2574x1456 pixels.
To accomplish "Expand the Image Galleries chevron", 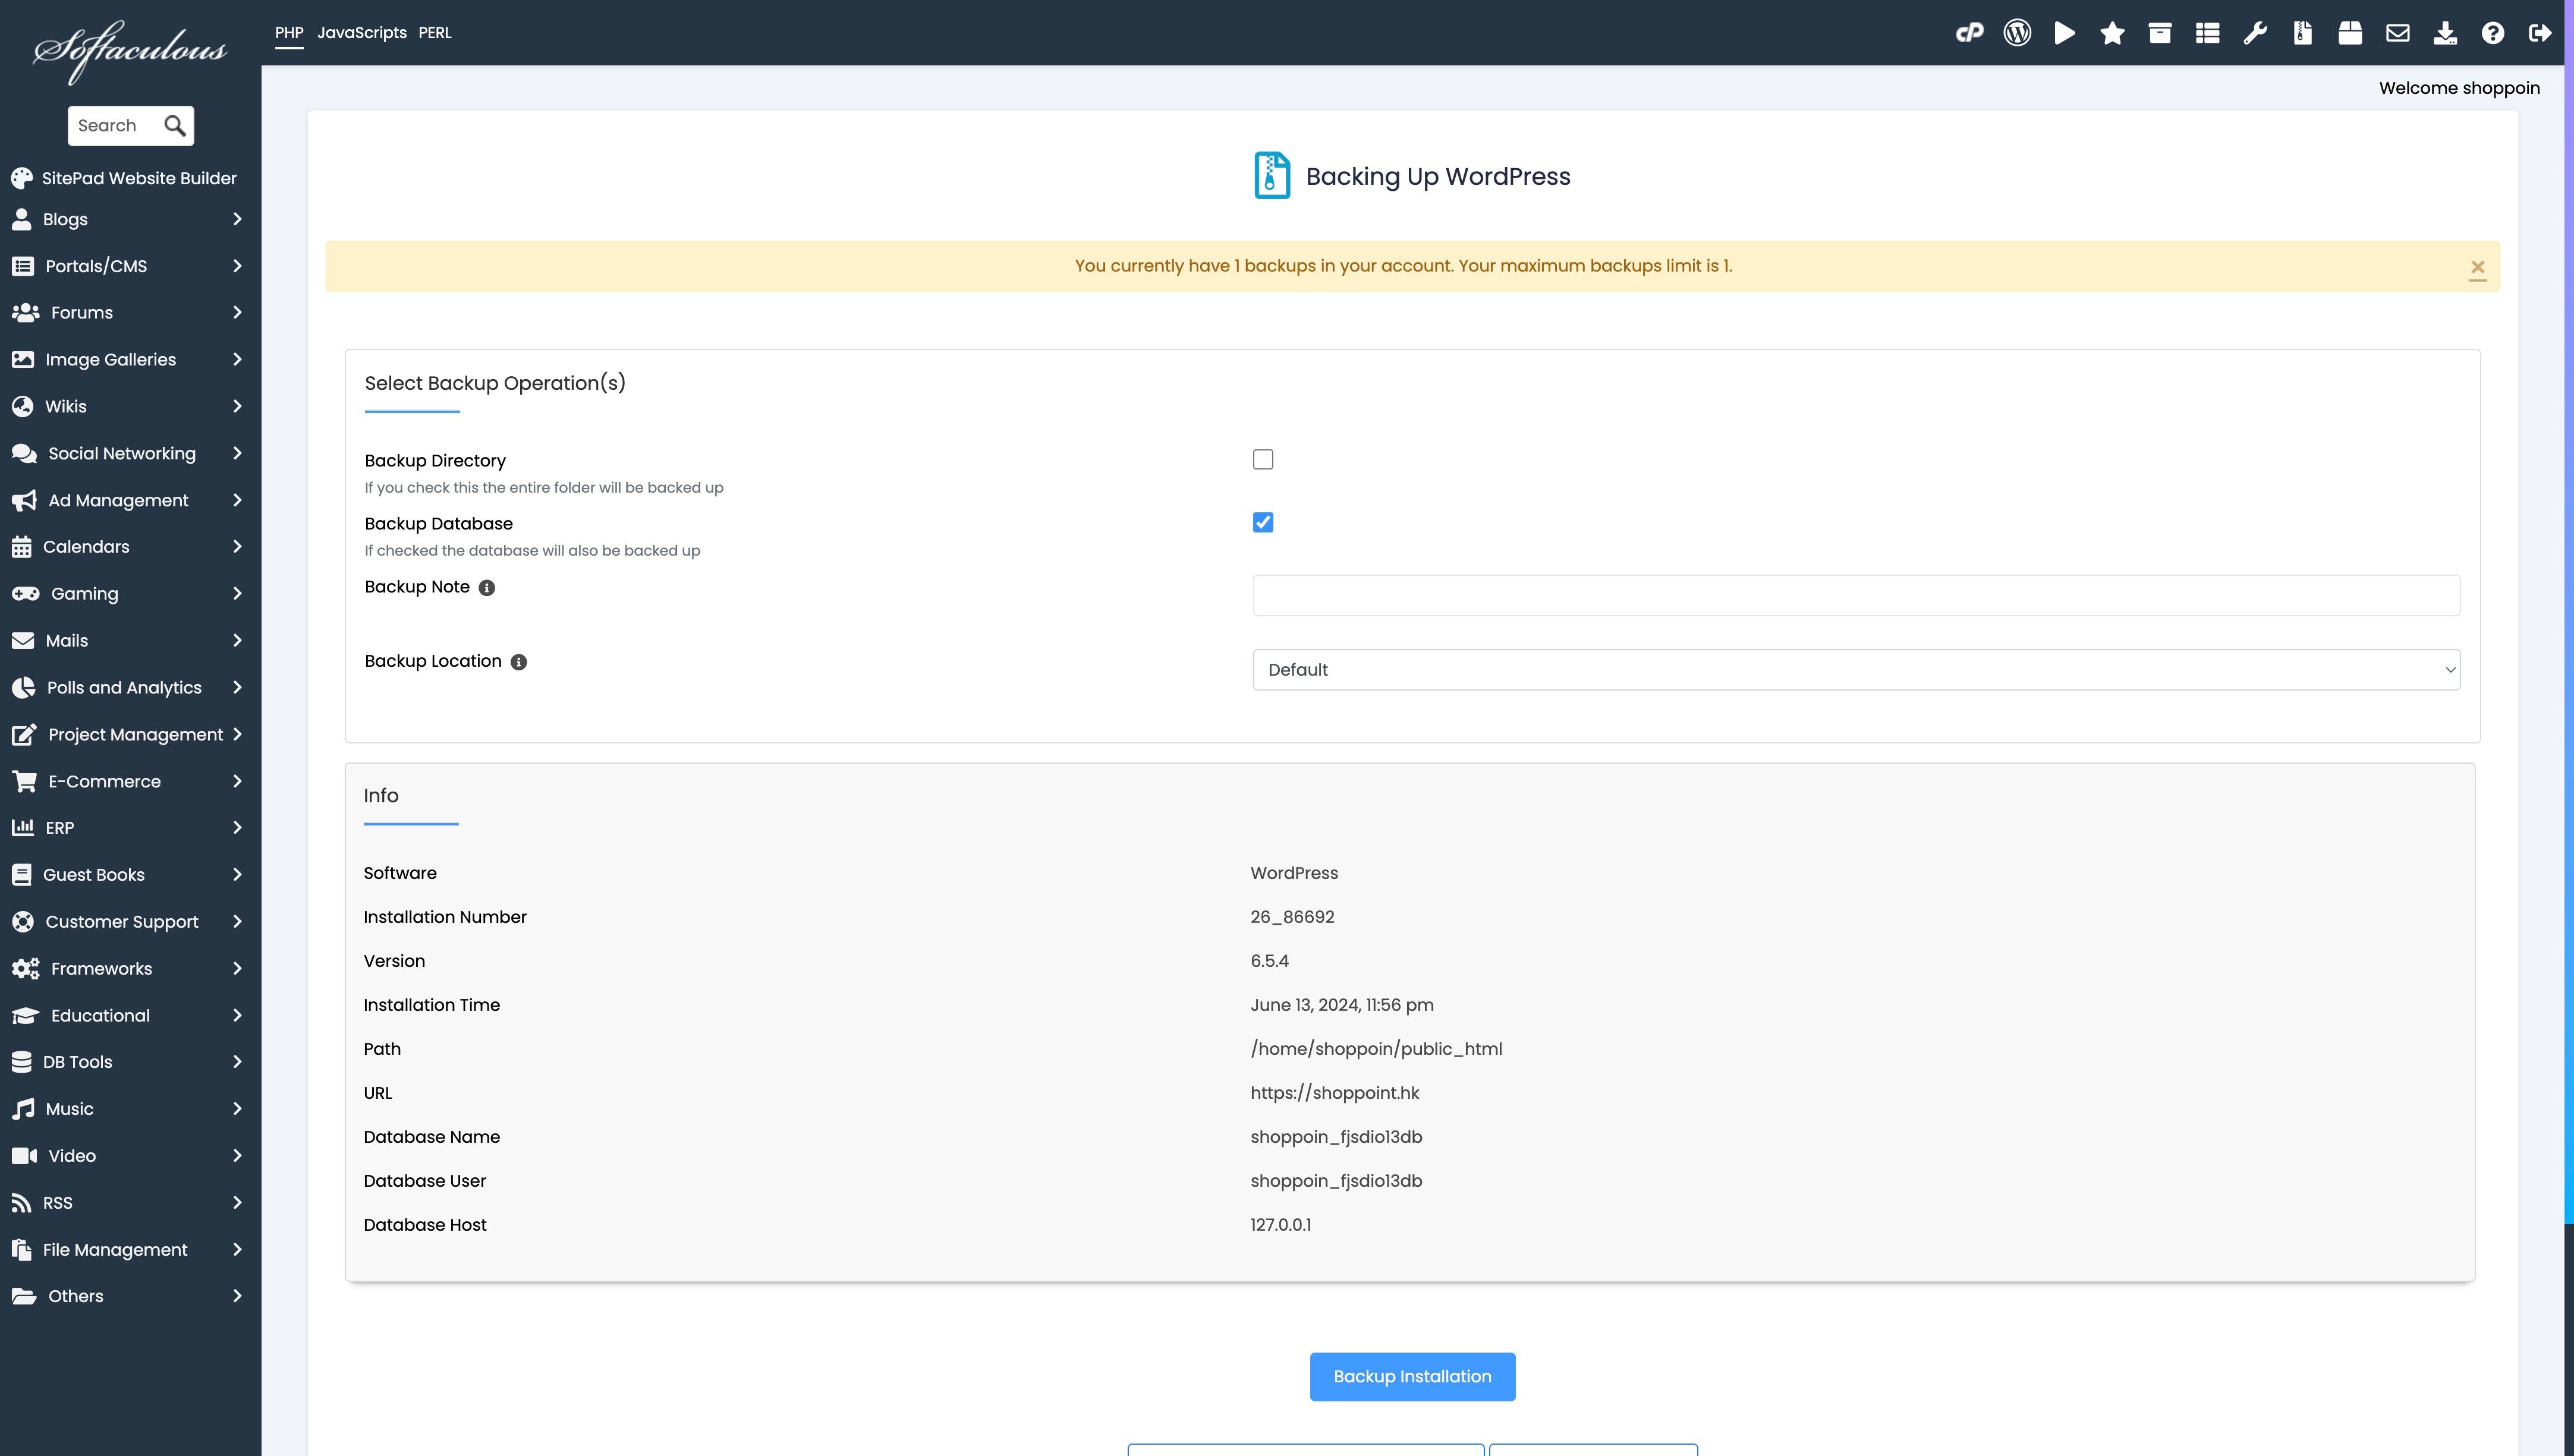I will (237, 359).
